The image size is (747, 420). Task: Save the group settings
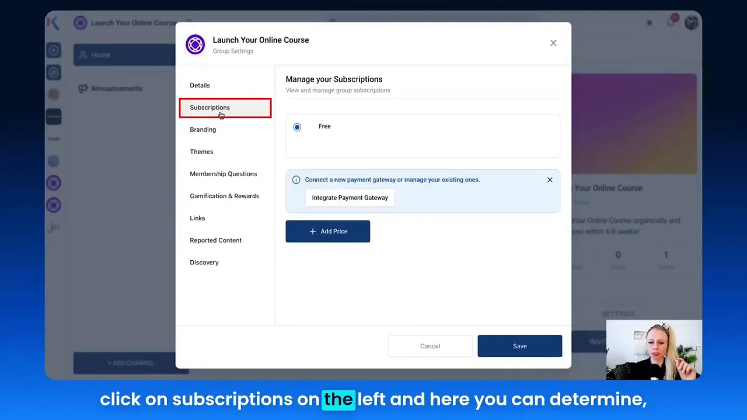coord(519,346)
